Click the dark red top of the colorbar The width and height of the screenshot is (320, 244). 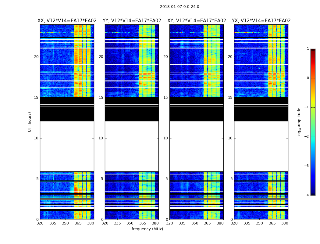coord(313,50)
